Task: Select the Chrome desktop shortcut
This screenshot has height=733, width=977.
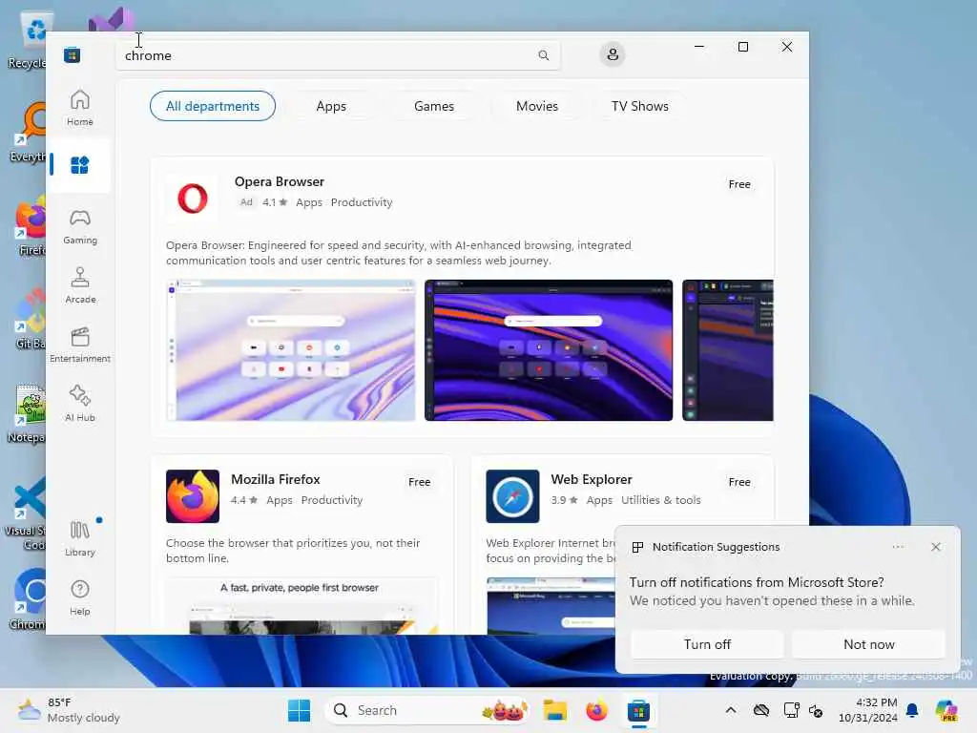Action: tap(30, 598)
